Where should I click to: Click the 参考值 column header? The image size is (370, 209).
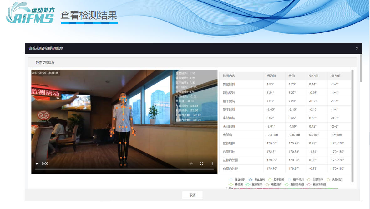(336, 76)
